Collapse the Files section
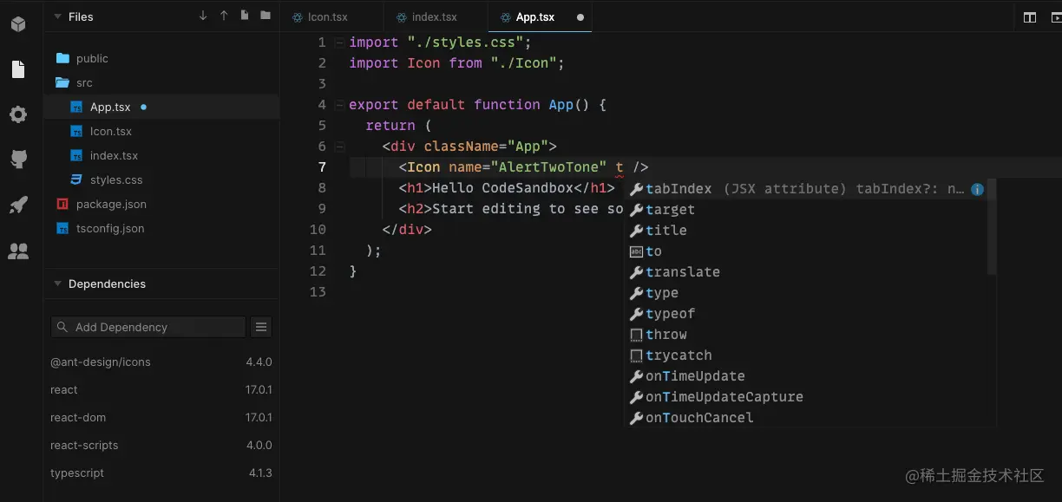The width and height of the screenshot is (1062, 502). pyautogui.click(x=56, y=16)
